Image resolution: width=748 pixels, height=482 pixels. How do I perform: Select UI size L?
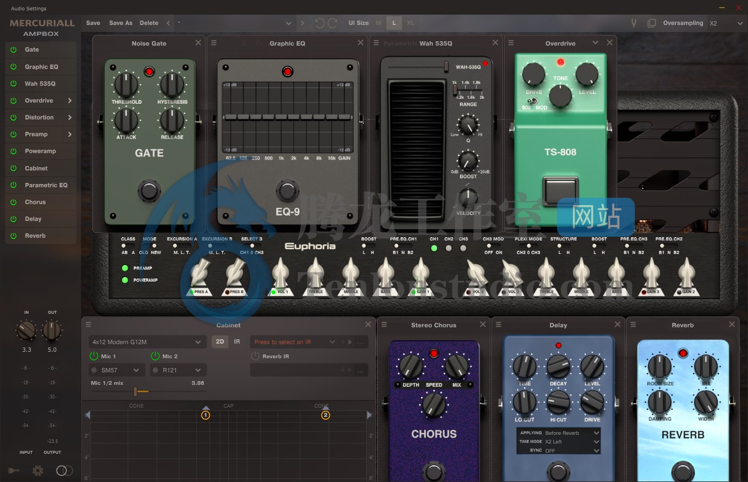point(394,23)
